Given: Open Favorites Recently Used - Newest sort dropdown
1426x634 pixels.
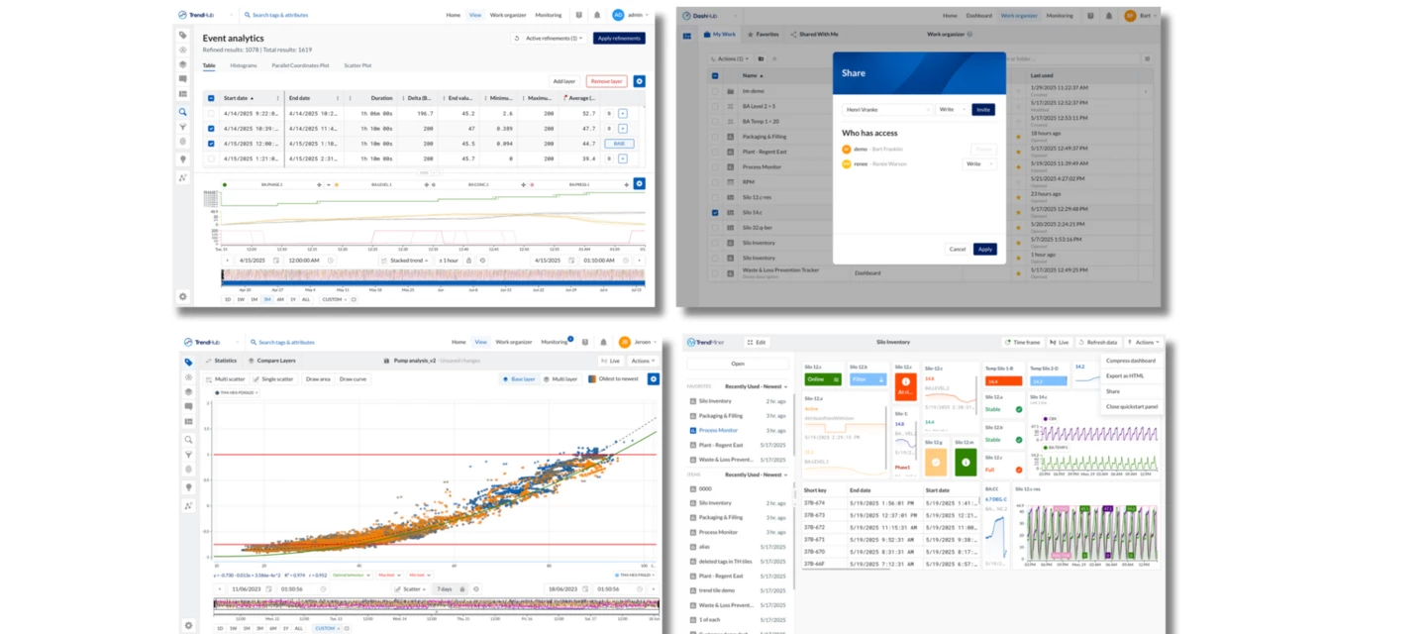Looking at the screenshot, I should 757,387.
